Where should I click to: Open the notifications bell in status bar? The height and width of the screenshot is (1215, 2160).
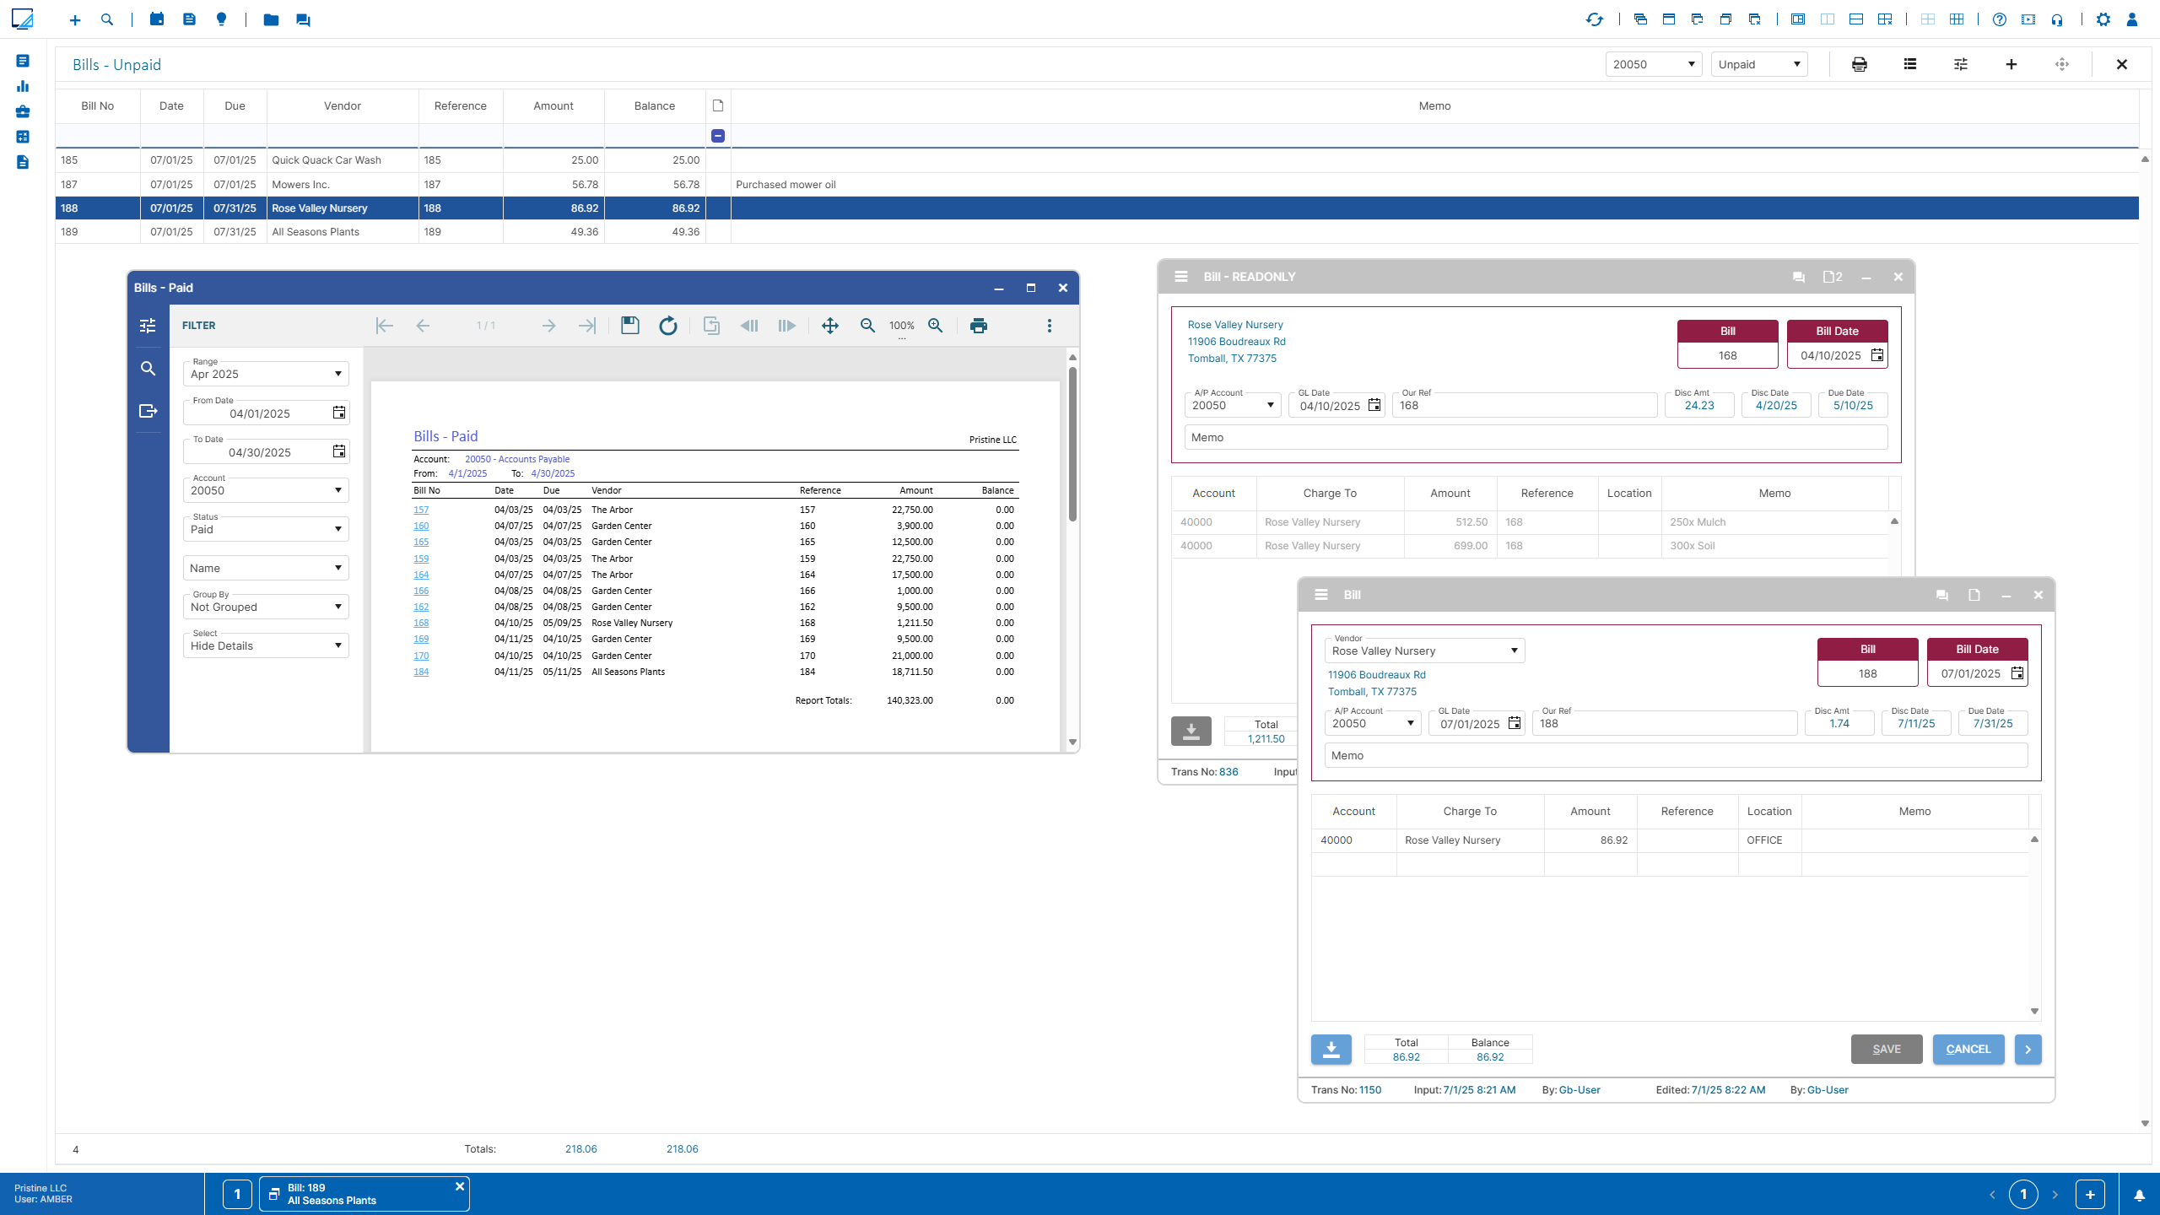[x=2139, y=1195]
